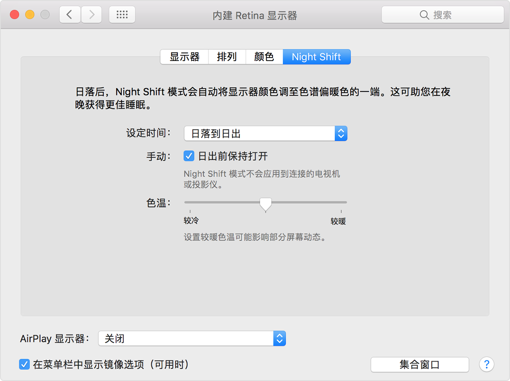
Task: Click near 较暖 on the 色温 slider track
Action: (337, 202)
